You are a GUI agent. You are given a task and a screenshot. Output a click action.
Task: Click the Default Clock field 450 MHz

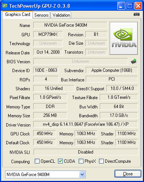click(x=45, y=142)
